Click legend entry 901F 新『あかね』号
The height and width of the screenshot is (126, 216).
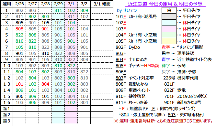click(x=182, y=102)
